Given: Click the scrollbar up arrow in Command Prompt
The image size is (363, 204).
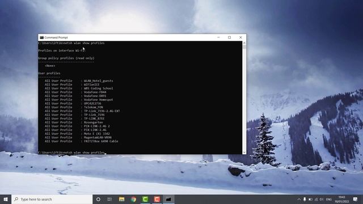Looking at the screenshot, I should [x=244, y=43].
